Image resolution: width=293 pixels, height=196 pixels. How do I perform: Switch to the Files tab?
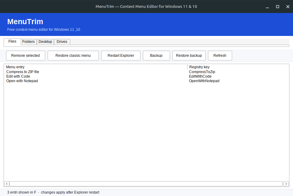pos(12,41)
